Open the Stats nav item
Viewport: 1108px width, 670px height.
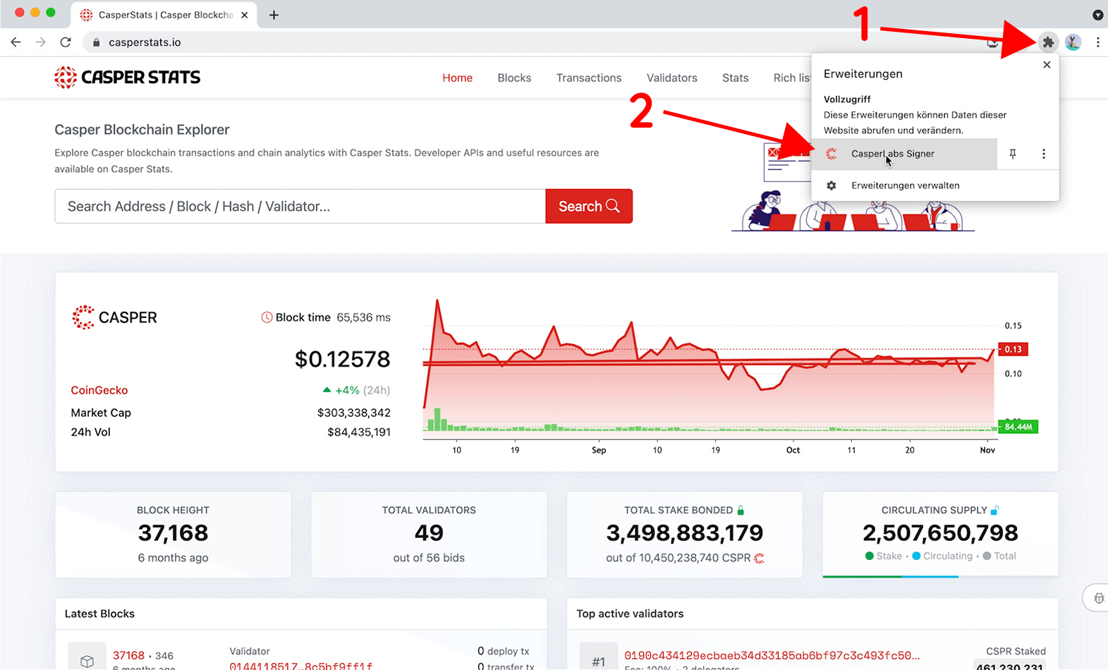coord(735,78)
